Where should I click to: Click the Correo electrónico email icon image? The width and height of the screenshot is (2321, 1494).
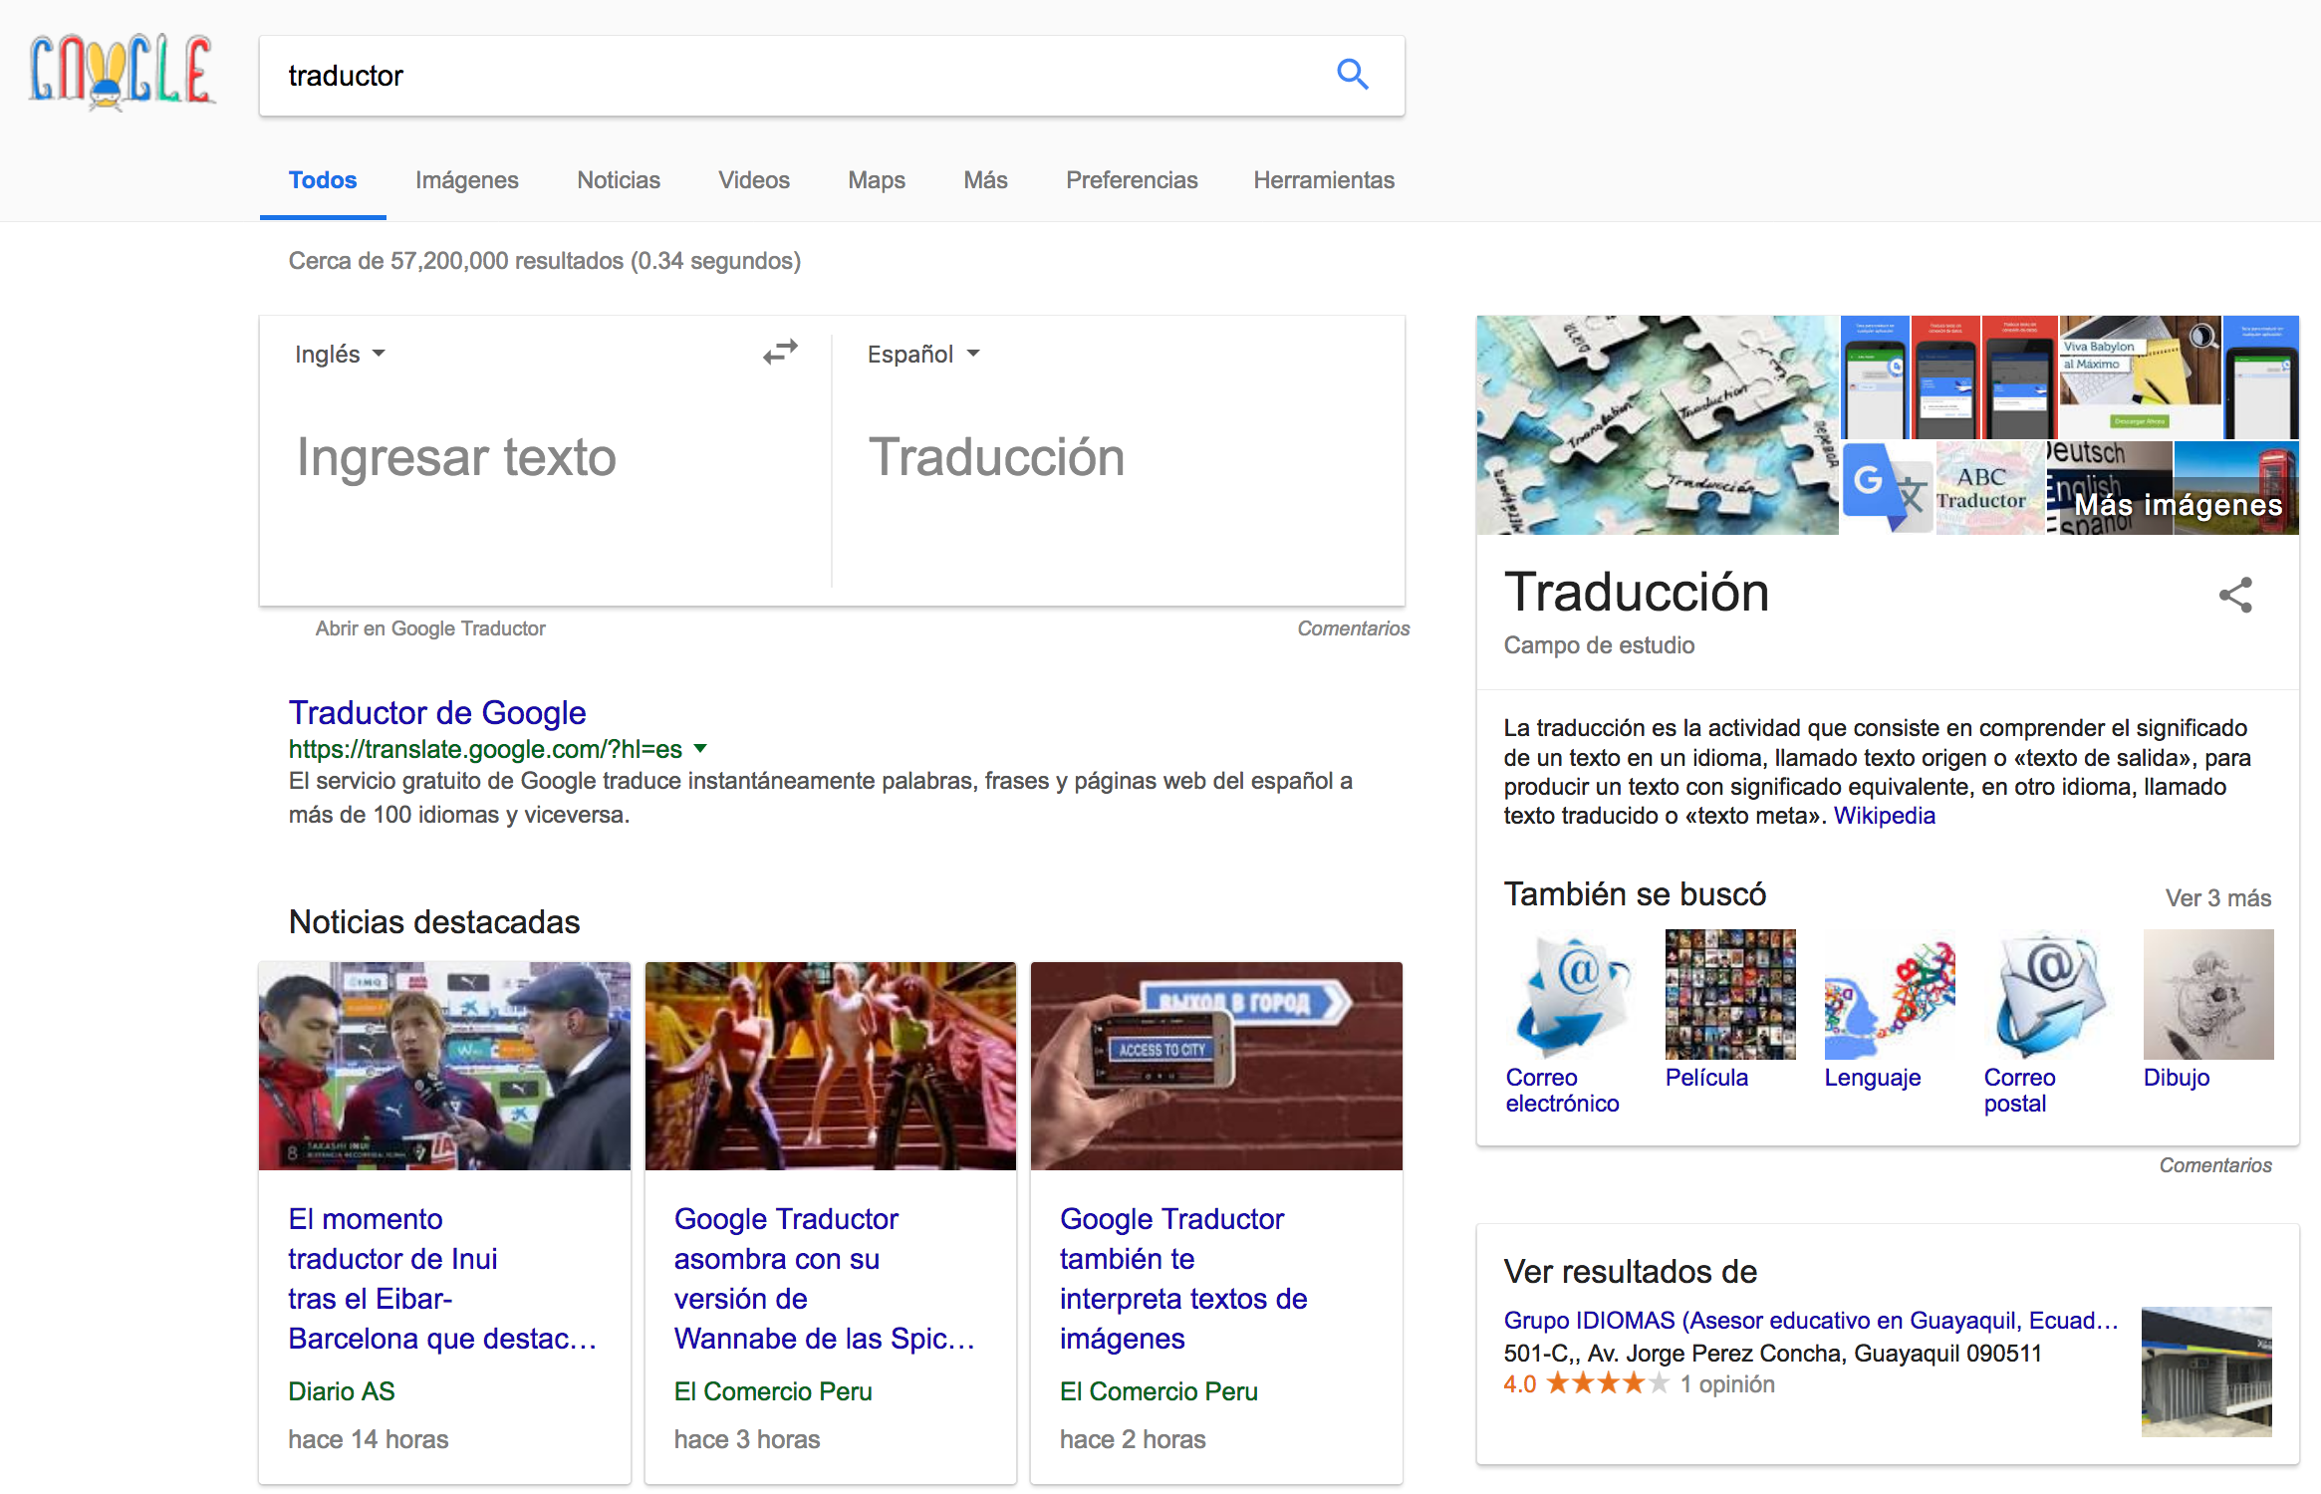(x=1571, y=994)
